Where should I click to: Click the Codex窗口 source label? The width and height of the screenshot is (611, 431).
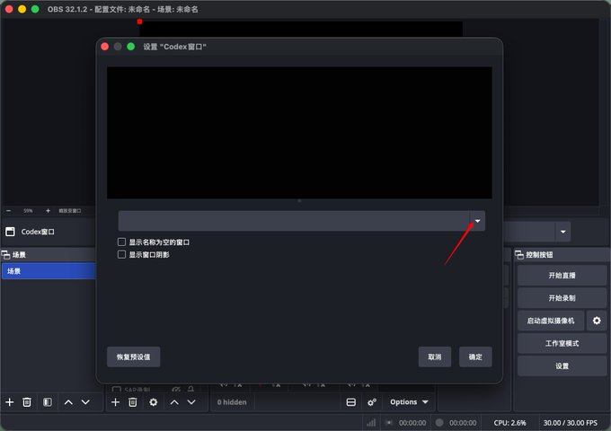tap(38, 232)
